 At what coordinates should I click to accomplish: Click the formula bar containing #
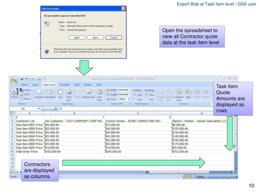tap(136, 109)
